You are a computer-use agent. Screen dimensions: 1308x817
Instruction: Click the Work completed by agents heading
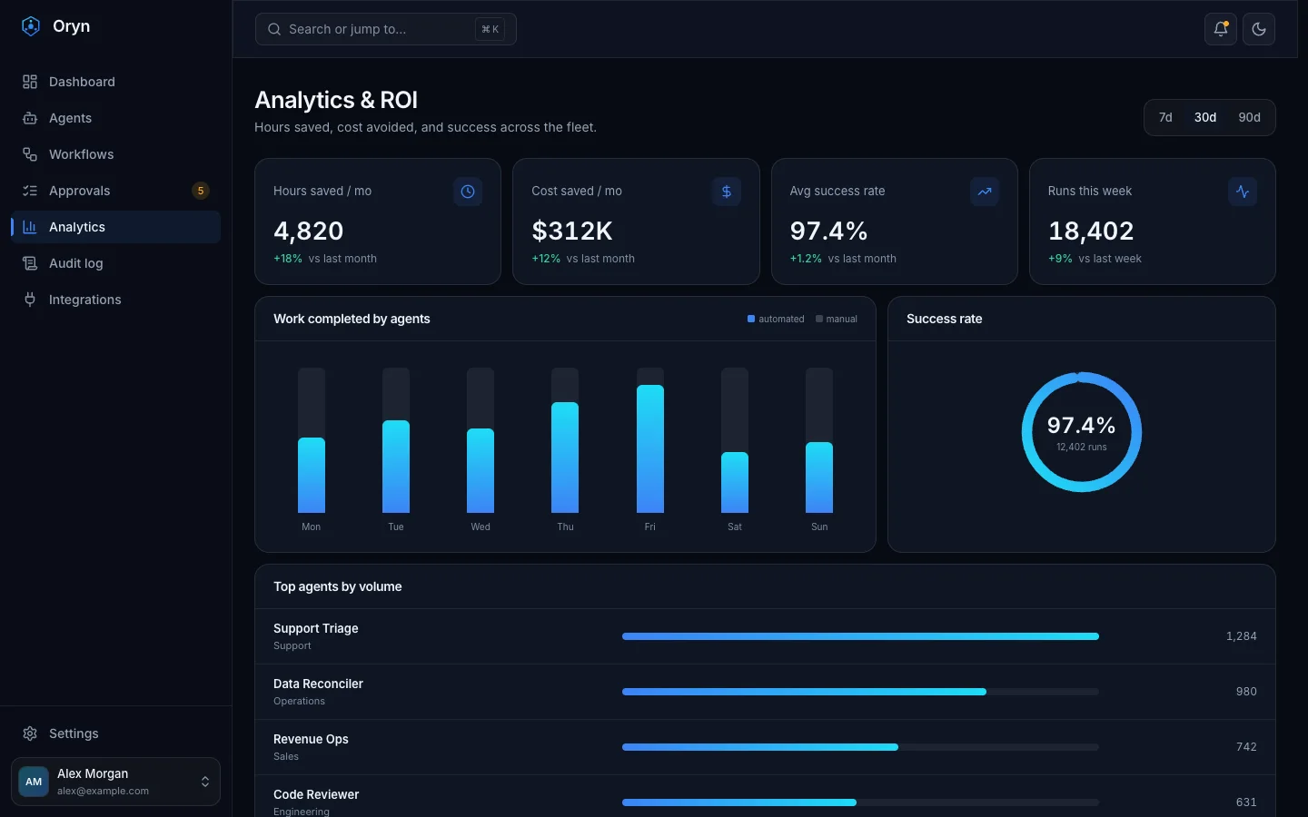point(352,319)
